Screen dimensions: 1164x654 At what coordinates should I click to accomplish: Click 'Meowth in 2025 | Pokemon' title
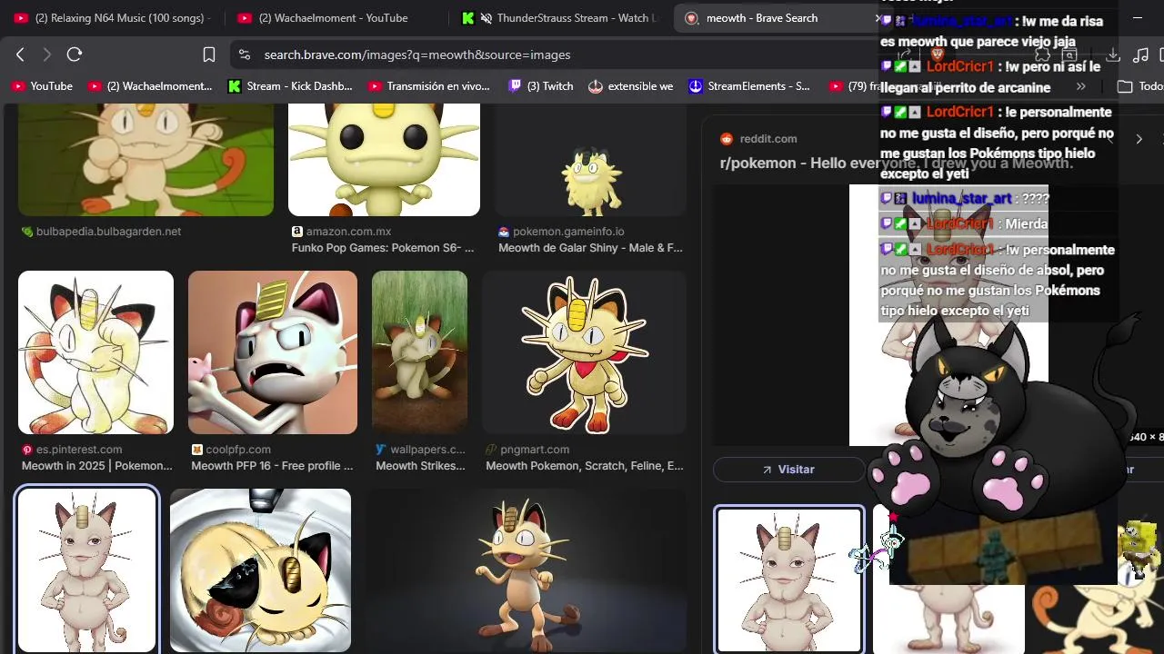pyautogui.click(x=97, y=466)
